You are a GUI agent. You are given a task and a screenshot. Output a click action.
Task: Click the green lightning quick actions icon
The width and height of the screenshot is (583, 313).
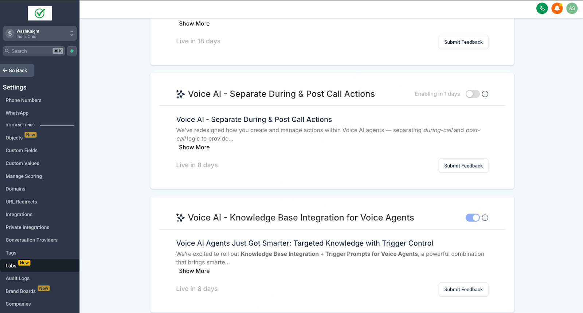pos(72,51)
